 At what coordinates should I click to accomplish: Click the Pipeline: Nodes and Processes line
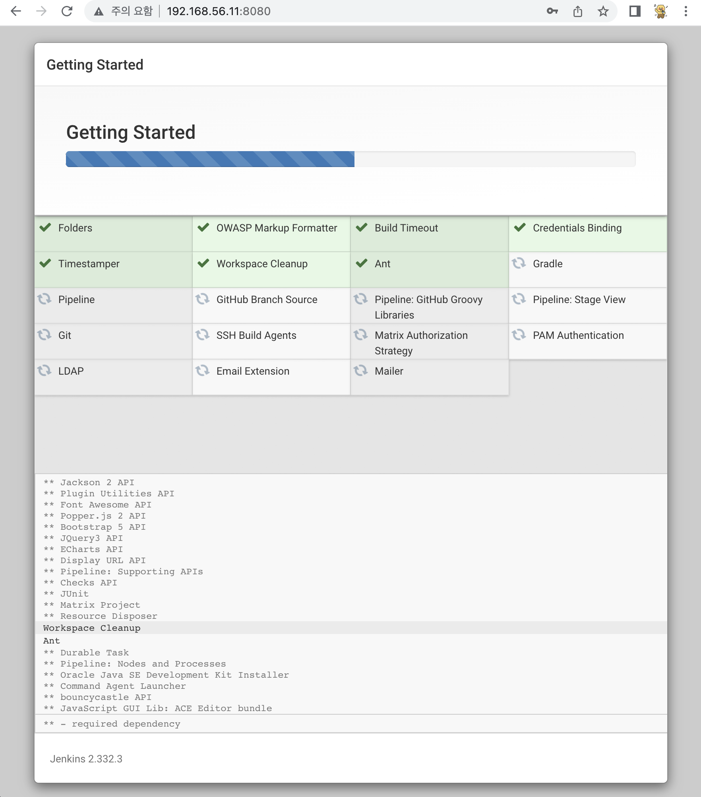click(x=135, y=664)
